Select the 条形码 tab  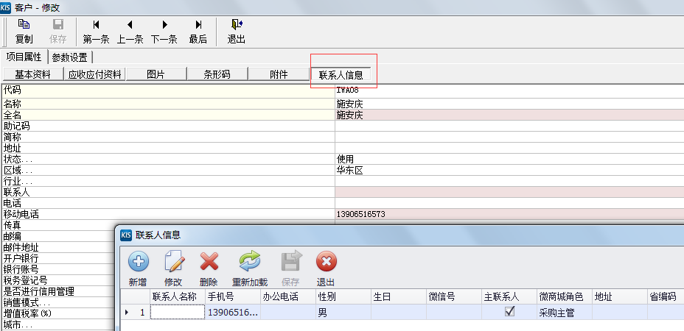click(x=217, y=74)
